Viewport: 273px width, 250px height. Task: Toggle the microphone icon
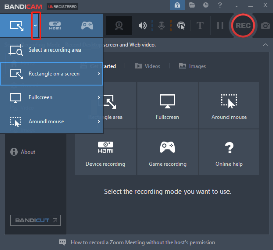[x=161, y=26]
